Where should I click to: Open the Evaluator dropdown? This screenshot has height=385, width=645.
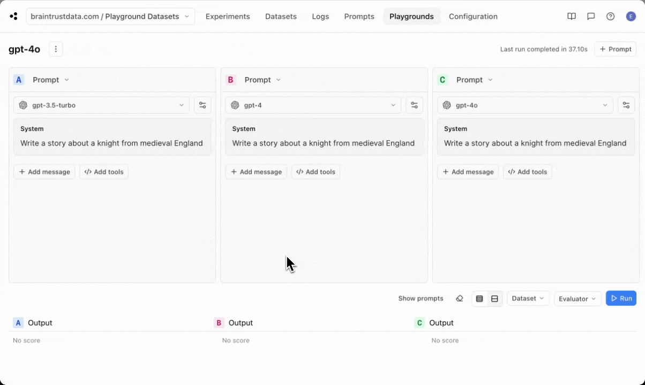click(x=576, y=298)
